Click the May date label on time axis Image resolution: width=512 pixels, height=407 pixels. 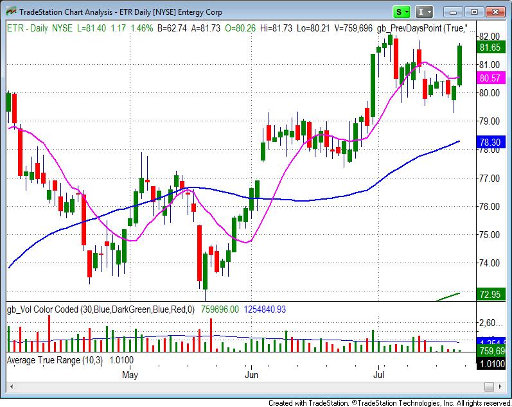coord(130,374)
